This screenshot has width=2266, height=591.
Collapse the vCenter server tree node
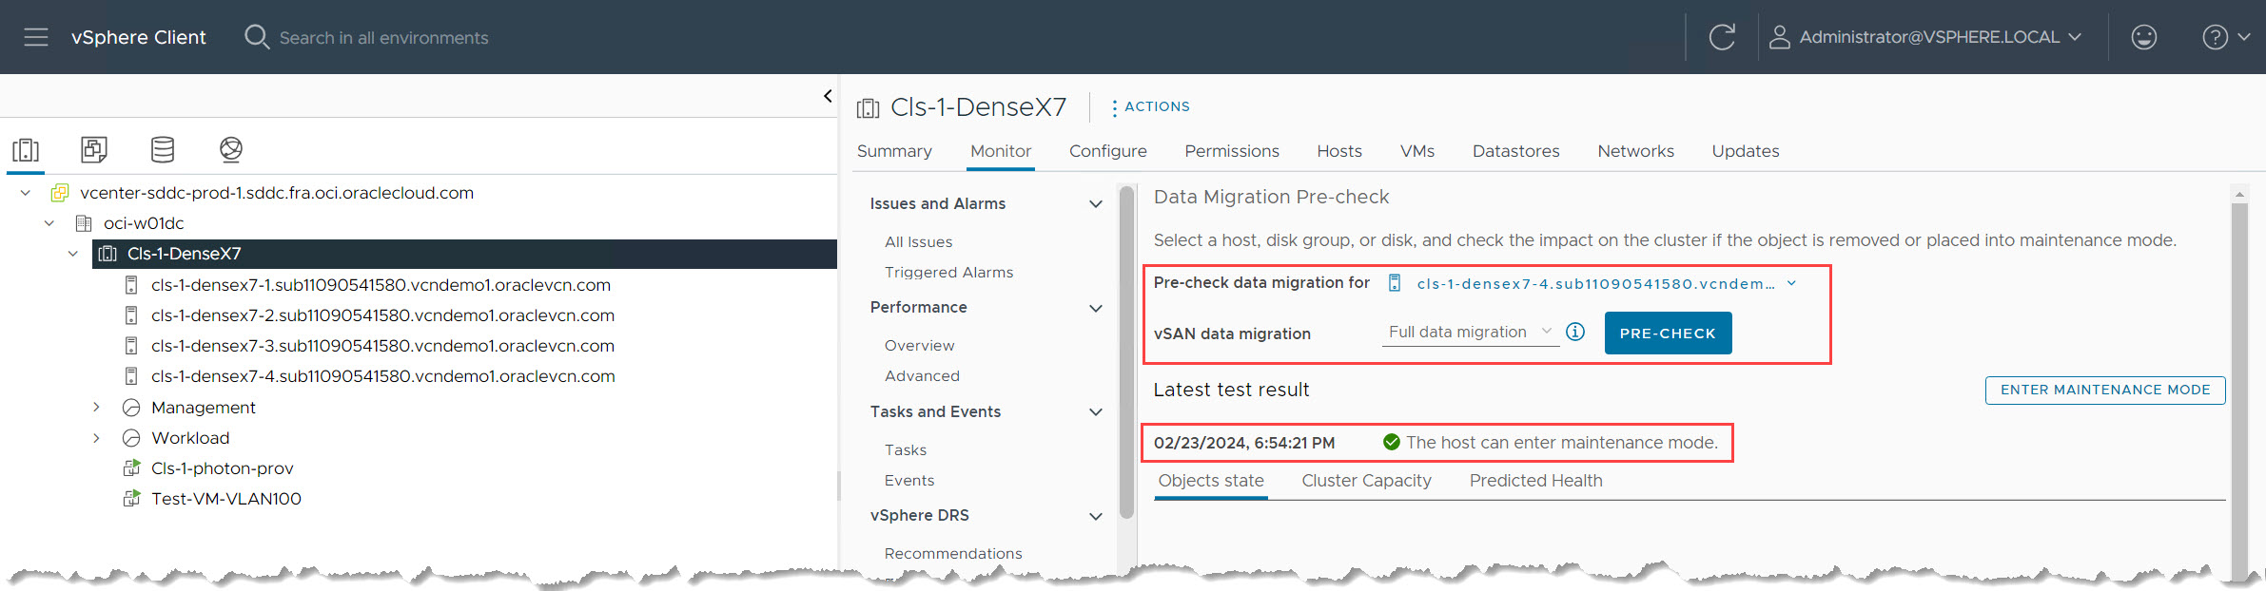click(x=26, y=193)
